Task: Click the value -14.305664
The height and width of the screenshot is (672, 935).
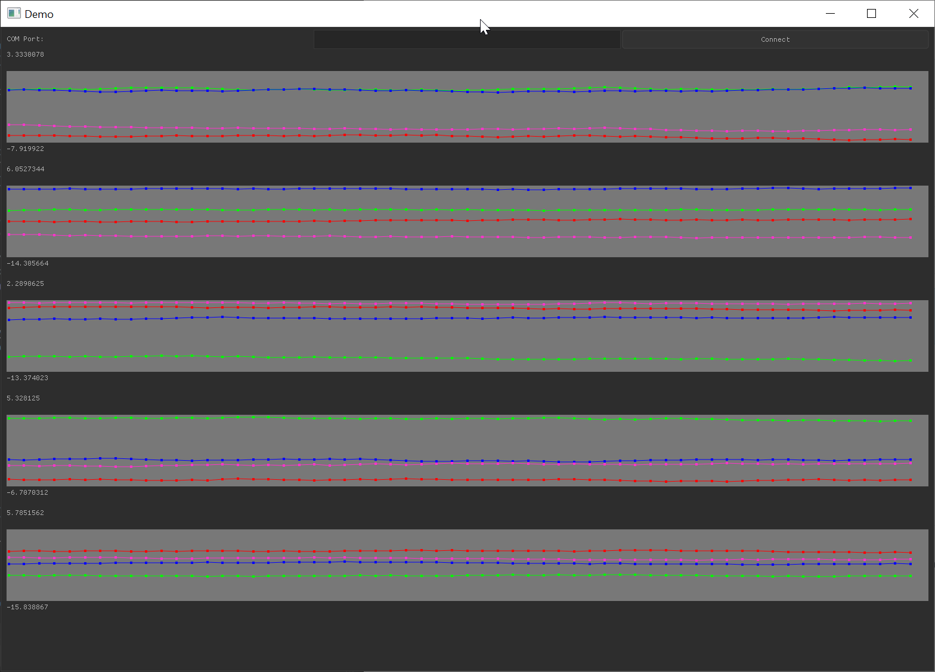Action: [x=27, y=263]
